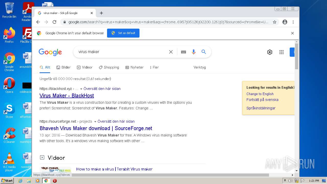Go back with the browser back arrow
This screenshot has height=184, width=327.
click(x=38, y=22)
